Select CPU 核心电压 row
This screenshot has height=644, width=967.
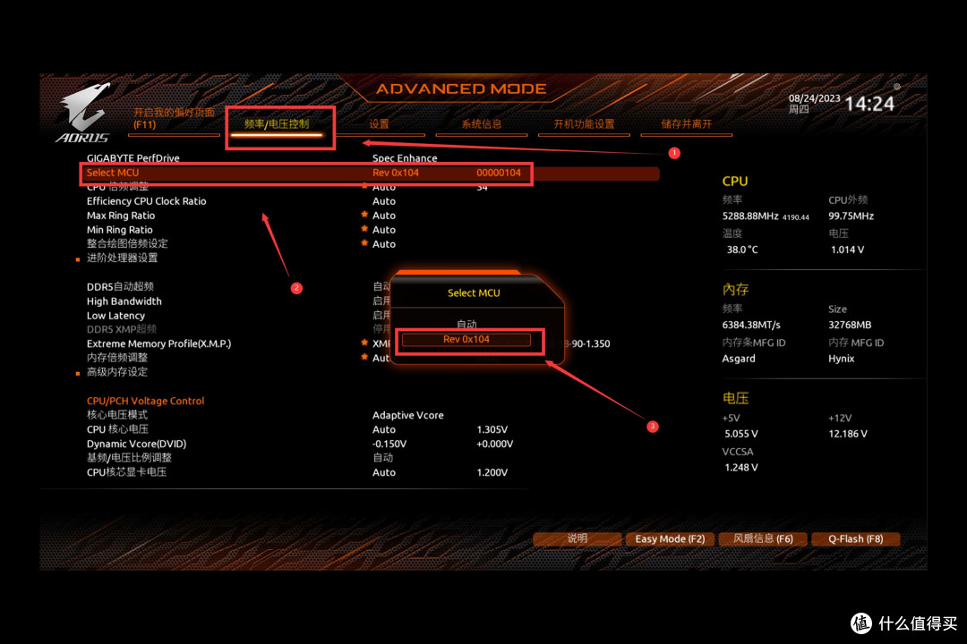(118, 429)
